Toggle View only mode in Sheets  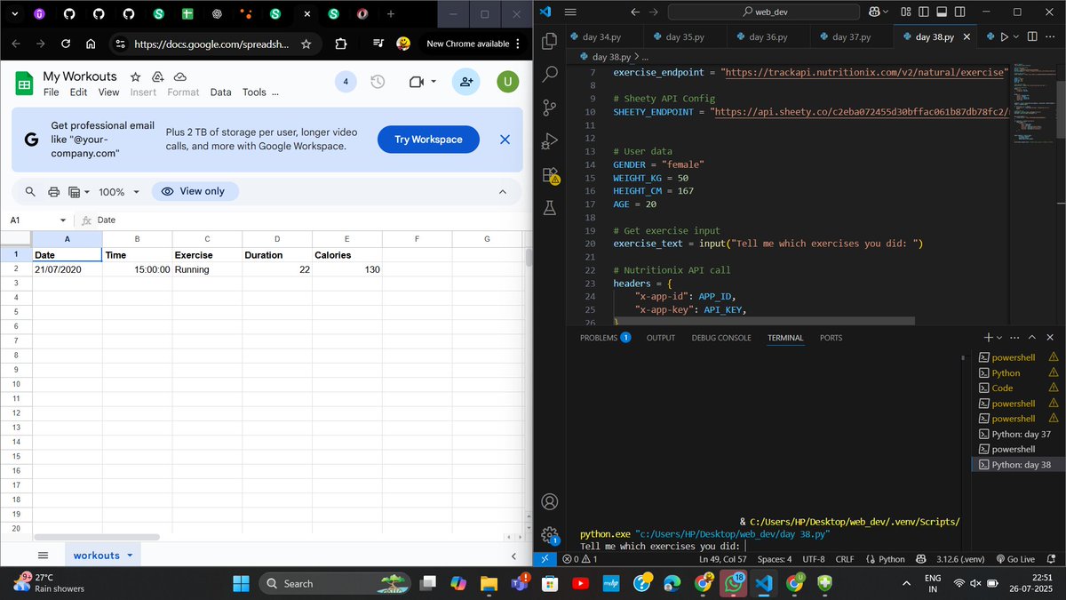[195, 191]
